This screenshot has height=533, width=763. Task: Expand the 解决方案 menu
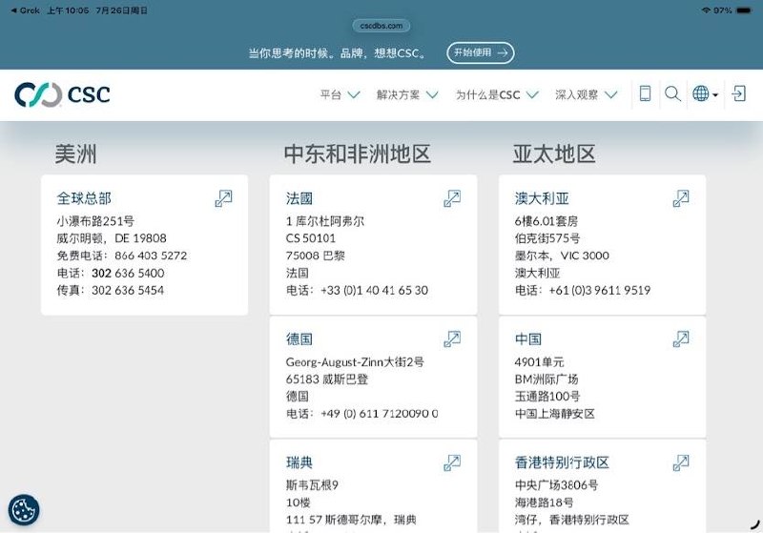407,94
